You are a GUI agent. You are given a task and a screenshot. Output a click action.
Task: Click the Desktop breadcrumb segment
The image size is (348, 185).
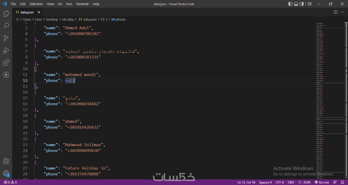pyautogui.click(x=52, y=19)
